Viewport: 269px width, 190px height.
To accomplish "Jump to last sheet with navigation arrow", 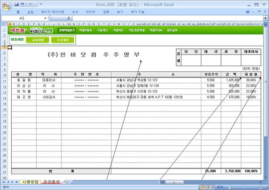I will 17,182.
